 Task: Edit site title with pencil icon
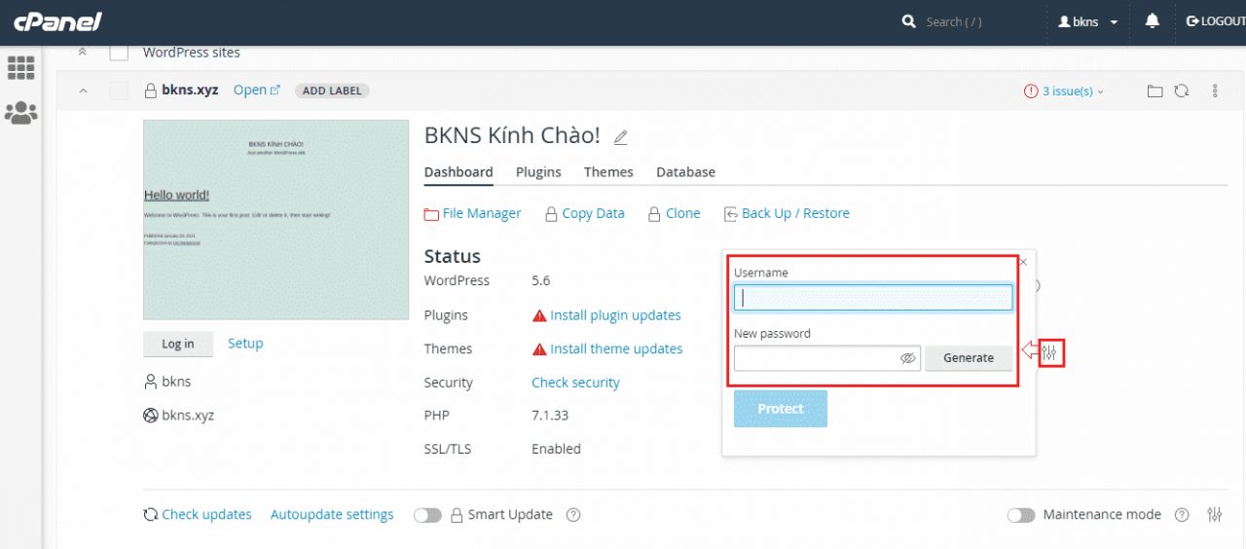(x=621, y=137)
